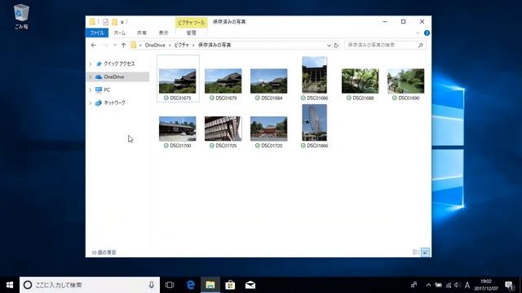Select the DSC01688 photo thumbnail
The height and width of the screenshot is (293, 522).
coord(360,81)
